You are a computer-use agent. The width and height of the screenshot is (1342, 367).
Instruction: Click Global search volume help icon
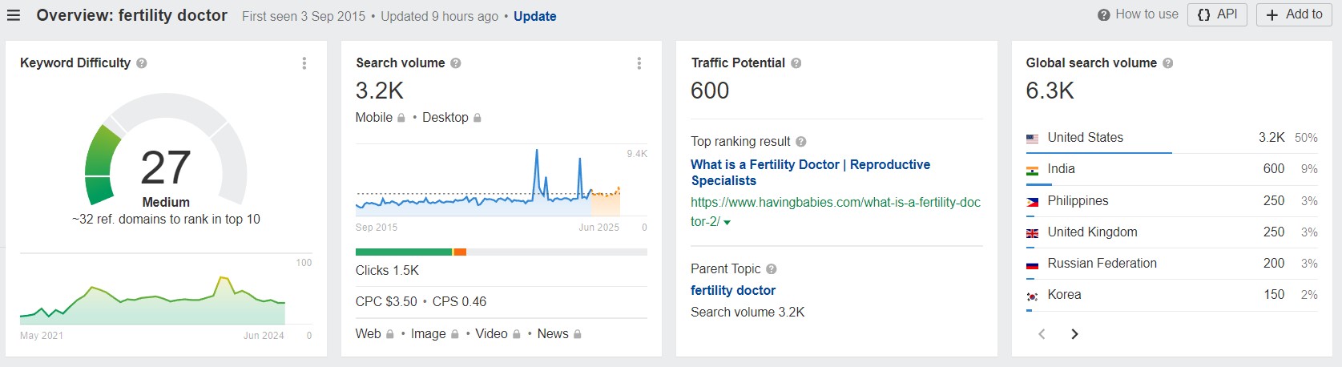1168,63
